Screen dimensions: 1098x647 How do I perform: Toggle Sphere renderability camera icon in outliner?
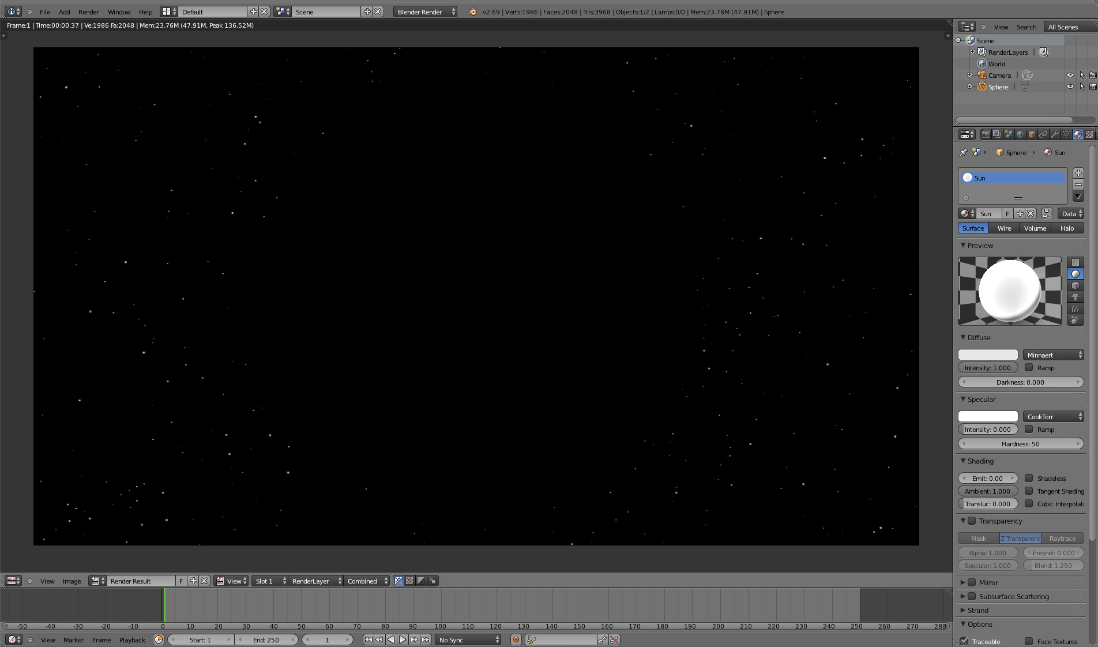click(x=1093, y=86)
